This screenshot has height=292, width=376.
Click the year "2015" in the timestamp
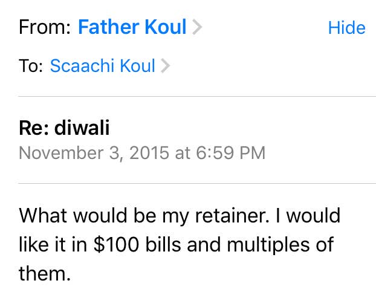(x=148, y=152)
